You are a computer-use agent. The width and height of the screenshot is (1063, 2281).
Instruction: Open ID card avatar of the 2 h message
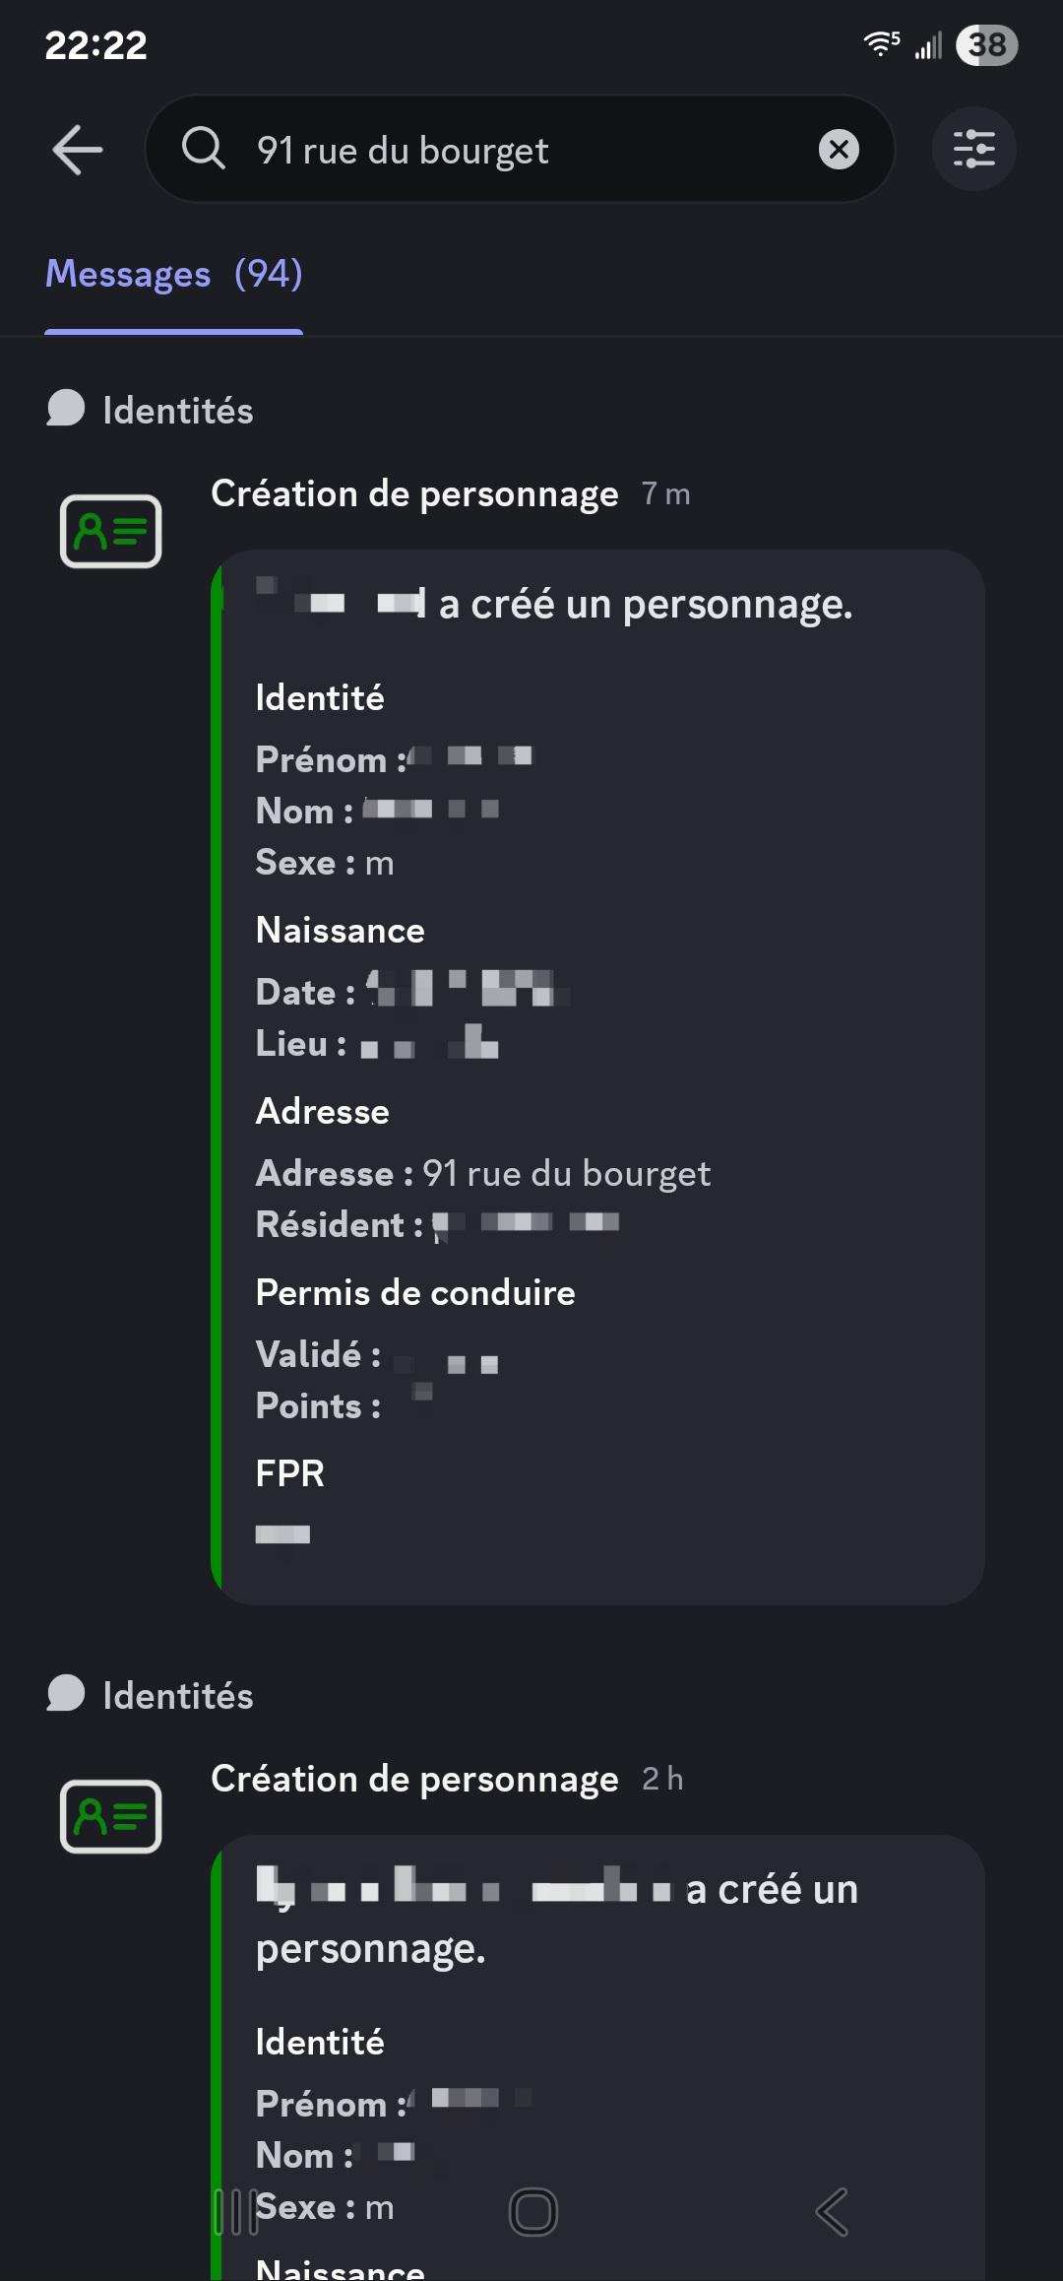point(110,1816)
